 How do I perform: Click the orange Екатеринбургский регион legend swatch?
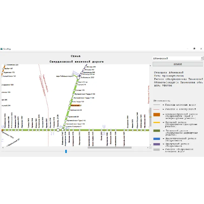point(157,115)
